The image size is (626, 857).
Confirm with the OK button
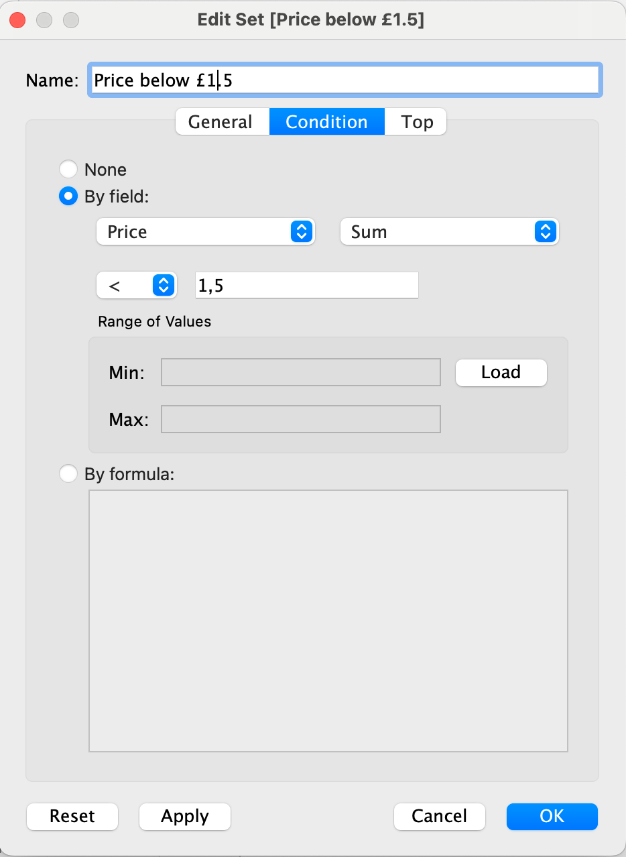pos(552,816)
